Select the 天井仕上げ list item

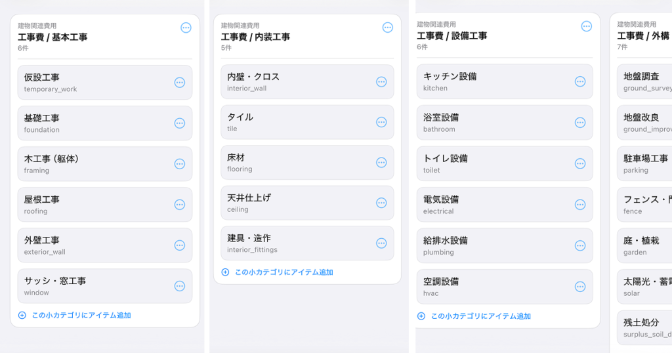click(295, 203)
